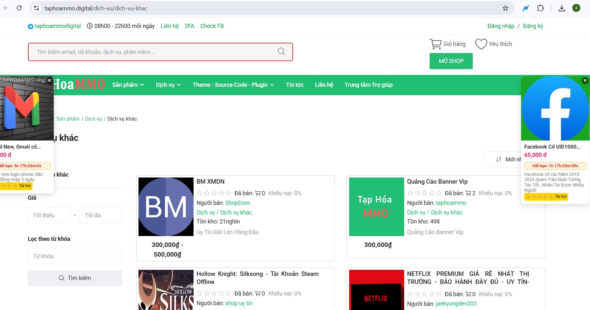Close the Facebook Cổ ad popup
Image resolution: width=590 pixels, height=310 pixels.
pyautogui.click(x=585, y=80)
